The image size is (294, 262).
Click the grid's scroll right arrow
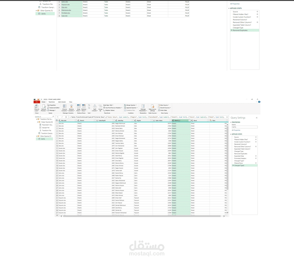pos(224,216)
